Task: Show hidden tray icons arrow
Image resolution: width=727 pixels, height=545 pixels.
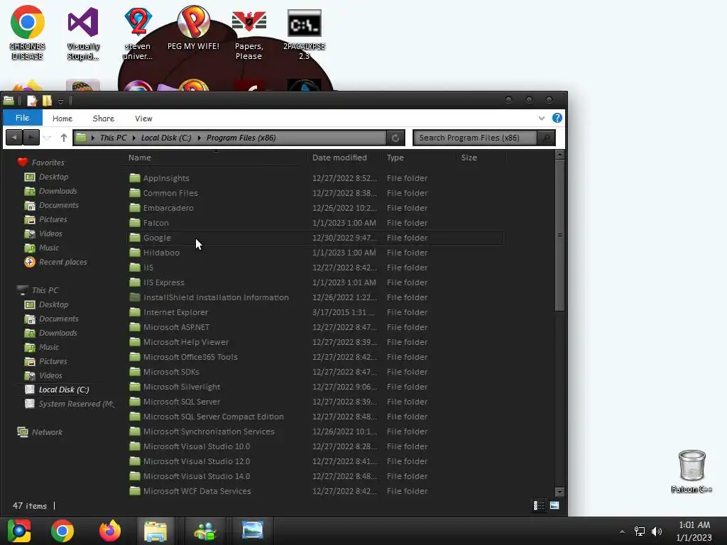Action: point(622,532)
